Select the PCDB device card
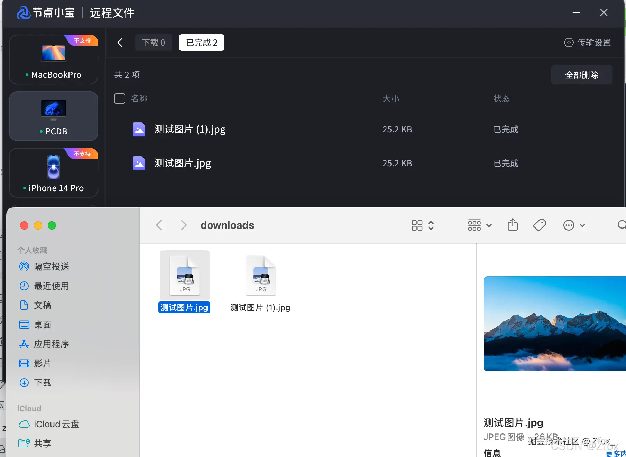Viewport: 626px width, 457px height. click(x=54, y=116)
